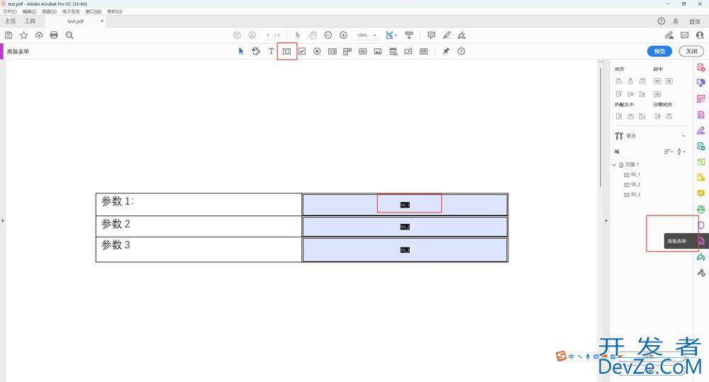
Task: Select the add date field tool
Action: [x=393, y=51]
